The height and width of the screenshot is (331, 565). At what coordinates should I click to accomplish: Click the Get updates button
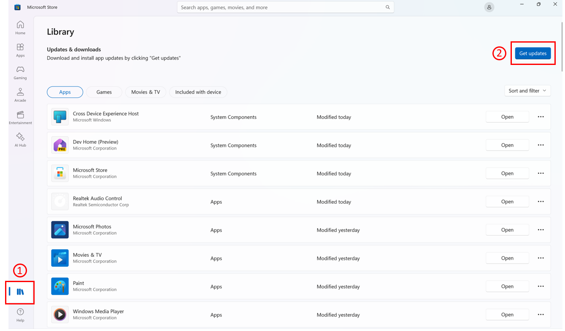point(533,54)
